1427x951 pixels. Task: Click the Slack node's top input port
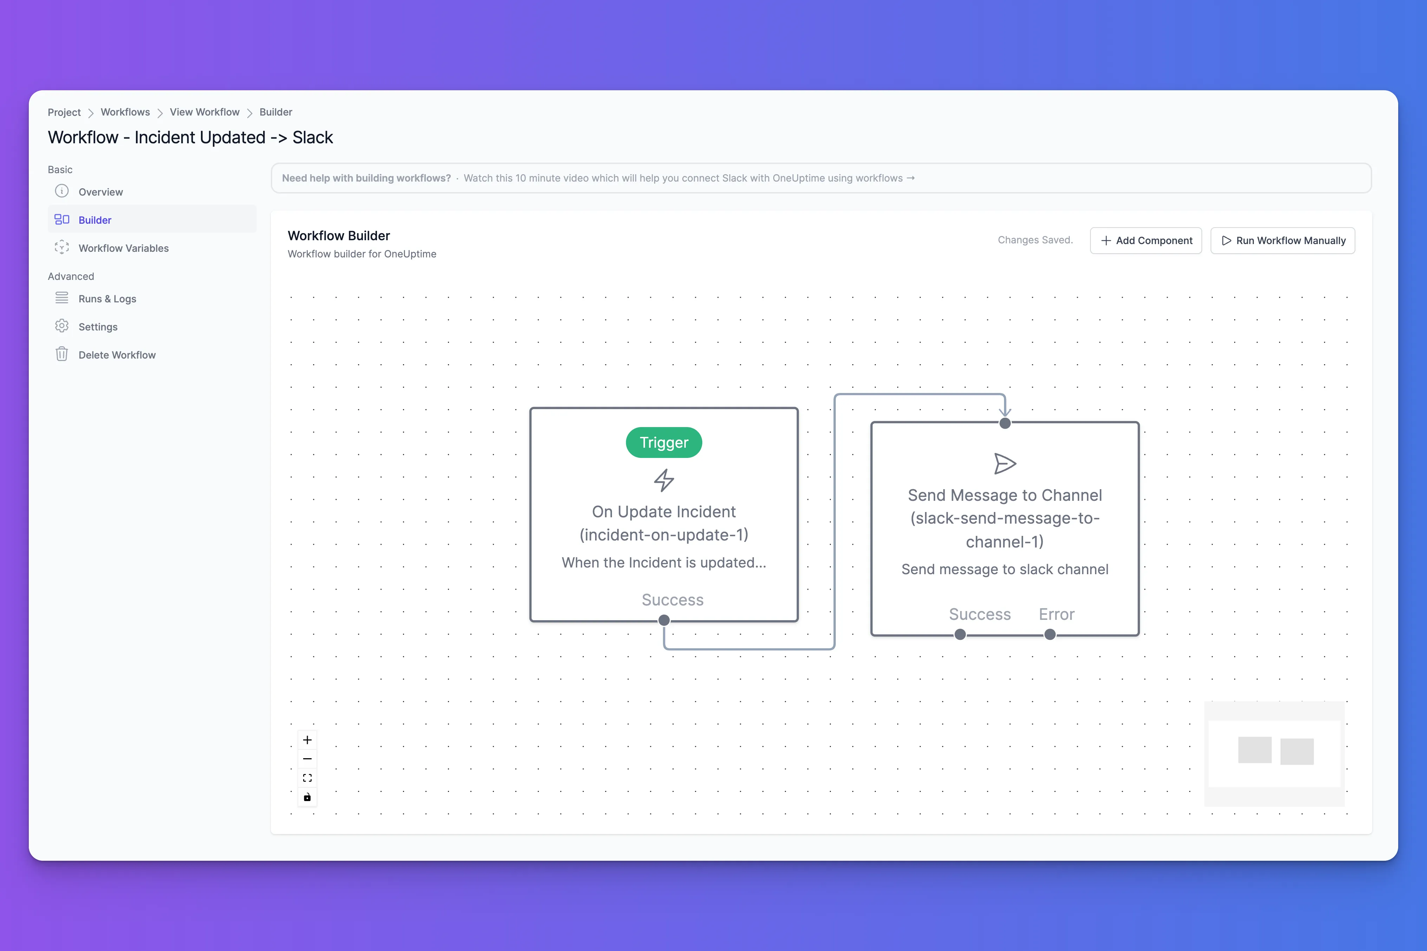(1005, 423)
